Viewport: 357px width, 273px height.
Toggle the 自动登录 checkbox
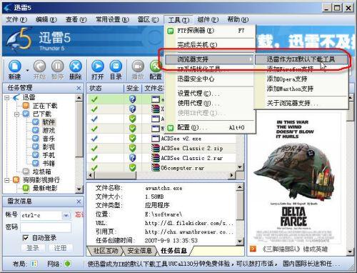26,238
